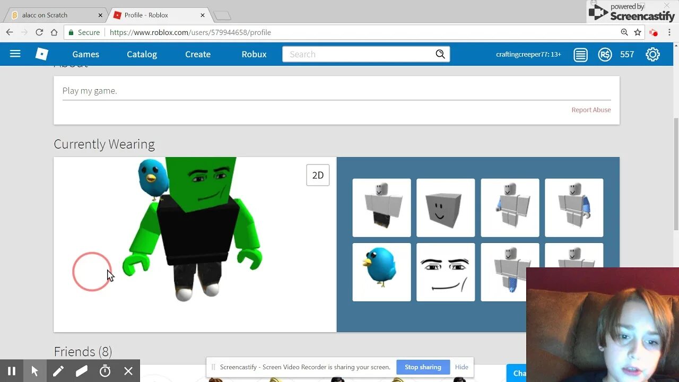Click the craftingcreeper77 username
679x382 pixels.
point(528,54)
